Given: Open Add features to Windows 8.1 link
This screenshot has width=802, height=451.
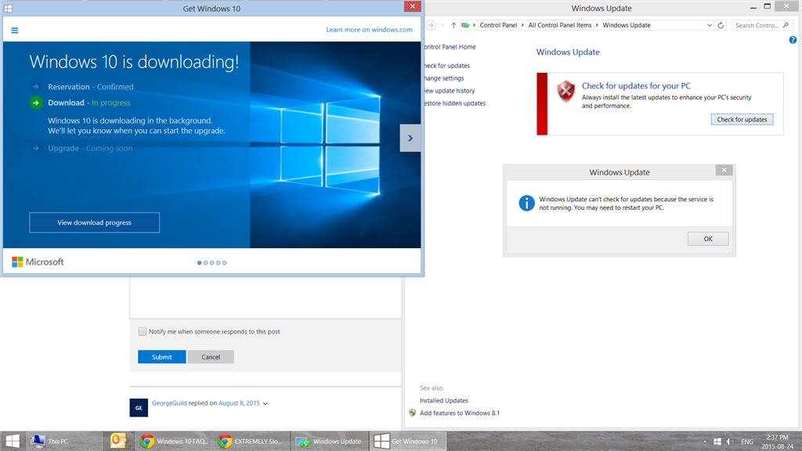Looking at the screenshot, I should point(460,413).
